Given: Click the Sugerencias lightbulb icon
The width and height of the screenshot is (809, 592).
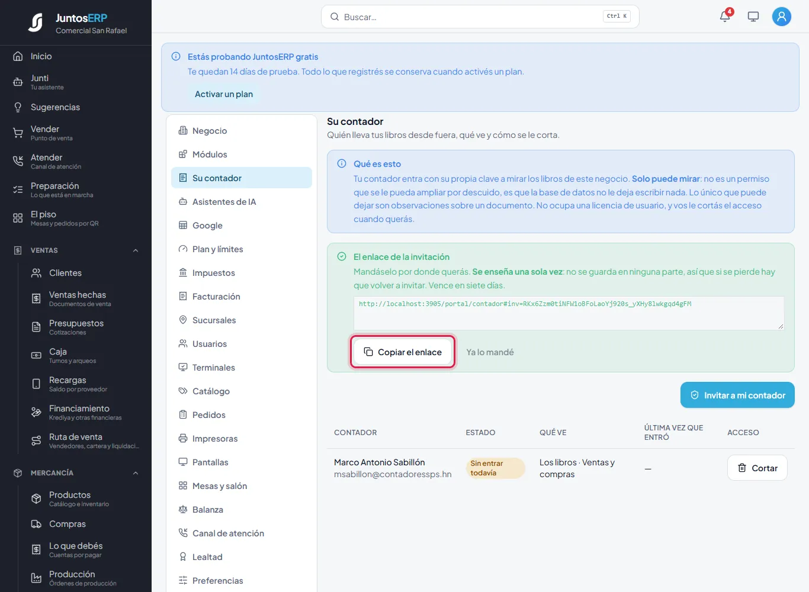Looking at the screenshot, I should pyautogui.click(x=18, y=107).
